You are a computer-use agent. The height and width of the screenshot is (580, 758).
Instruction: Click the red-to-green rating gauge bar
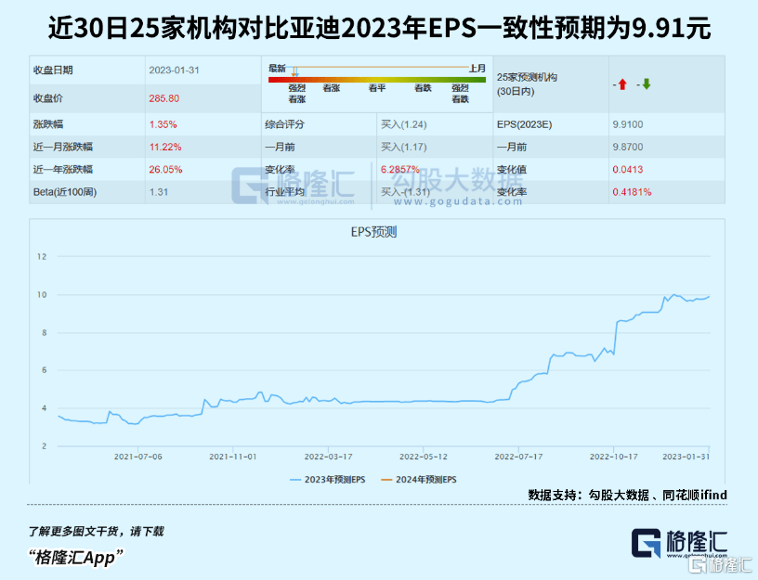click(377, 80)
